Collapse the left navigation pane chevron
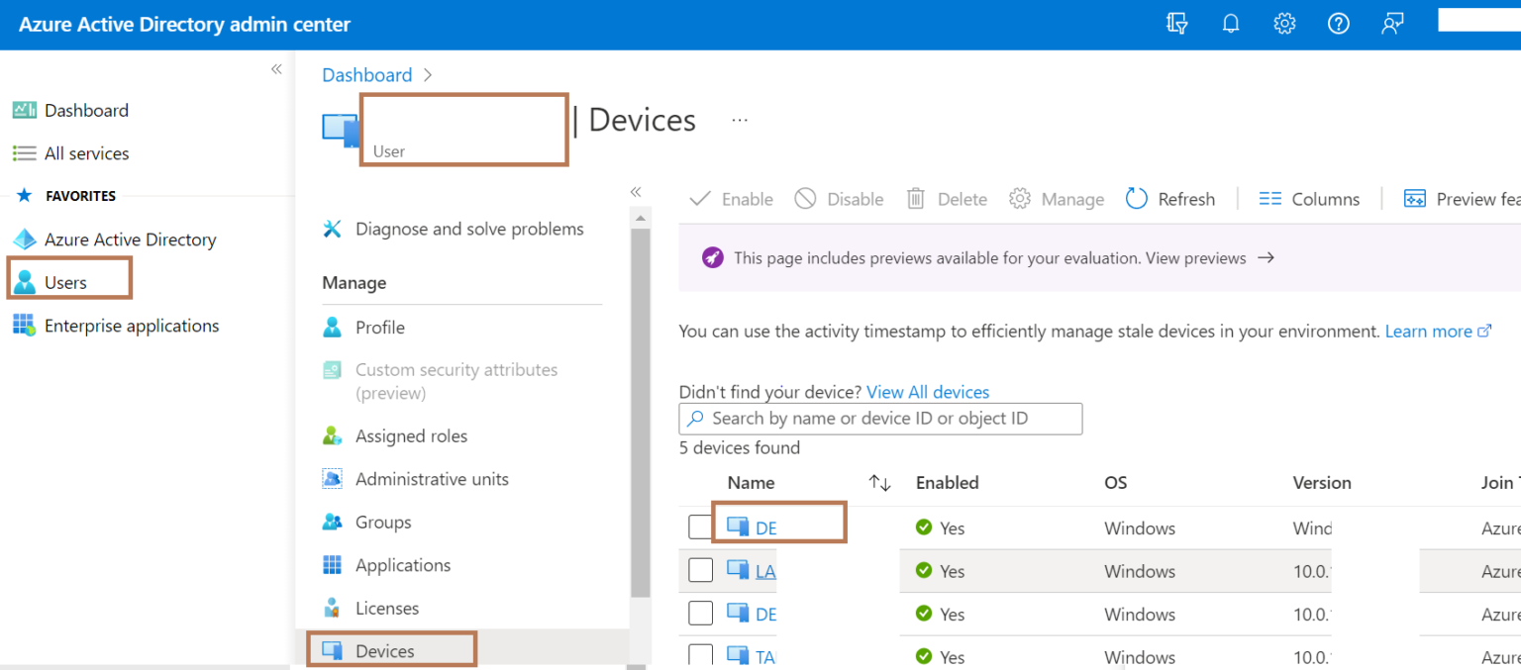The height and width of the screenshot is (670, 1521). pyautogui.click(x=275, y=68)
